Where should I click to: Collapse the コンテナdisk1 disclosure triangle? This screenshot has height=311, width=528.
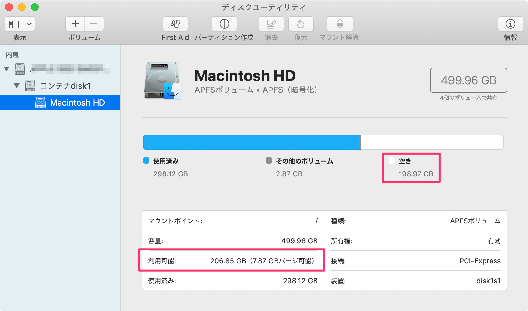tap(17, 86)
